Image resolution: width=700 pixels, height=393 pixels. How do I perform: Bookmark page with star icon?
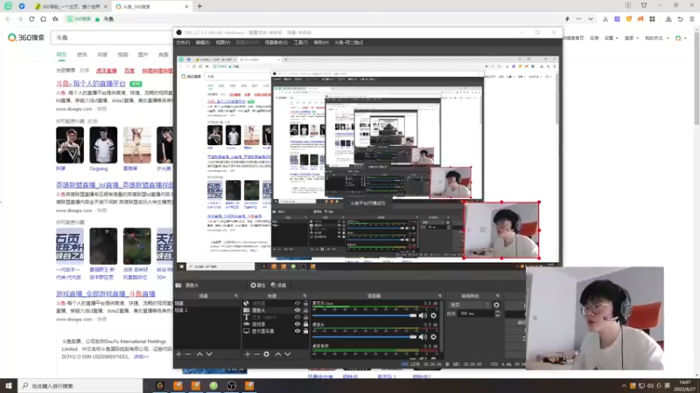(x=55, y=19)
